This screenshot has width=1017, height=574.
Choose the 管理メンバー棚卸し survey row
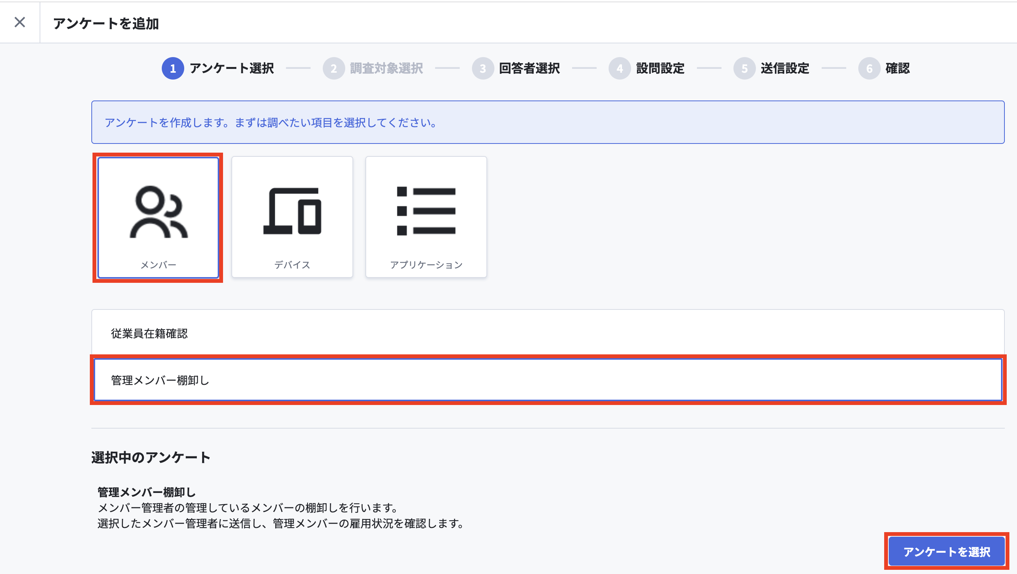548,380
